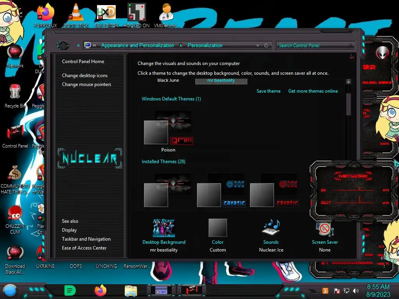Open the Desktop Background picture icon
Image resolution: width=399 pixels, height=299 pixels.
[x=164, y=228]
